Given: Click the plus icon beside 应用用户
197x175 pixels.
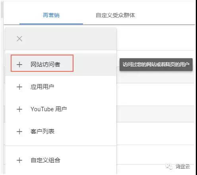Looking at the screenshot, I should 19,87.
